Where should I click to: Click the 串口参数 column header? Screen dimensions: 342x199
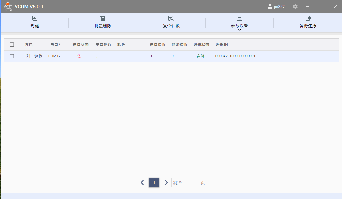(x=103, y=44)
